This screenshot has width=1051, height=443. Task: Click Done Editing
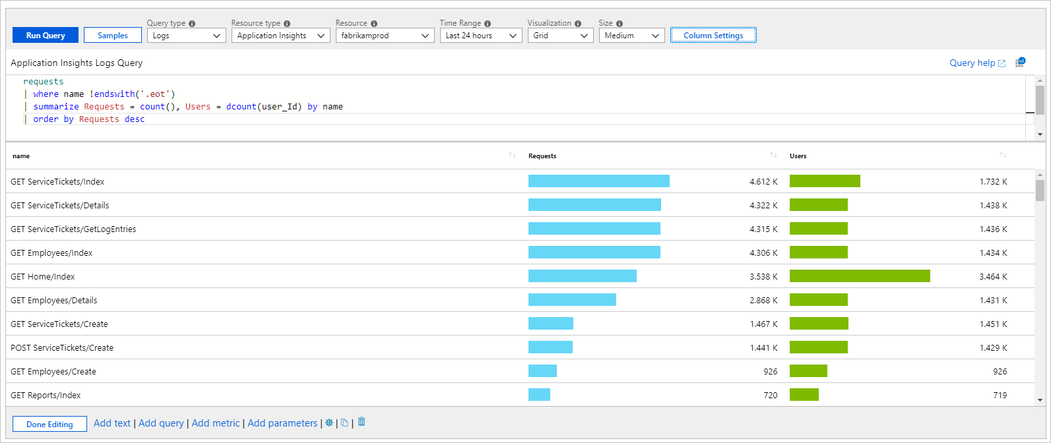49,424
